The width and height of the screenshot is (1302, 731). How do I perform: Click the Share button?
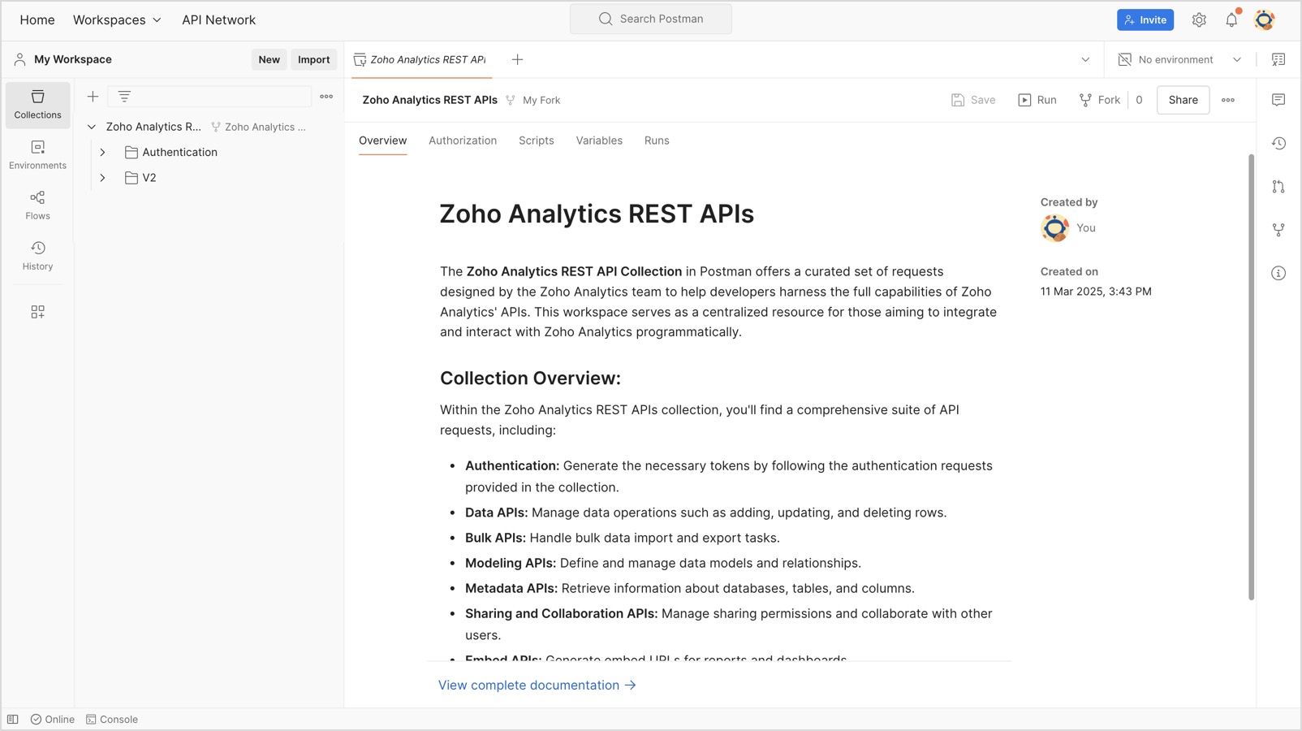1183,100
